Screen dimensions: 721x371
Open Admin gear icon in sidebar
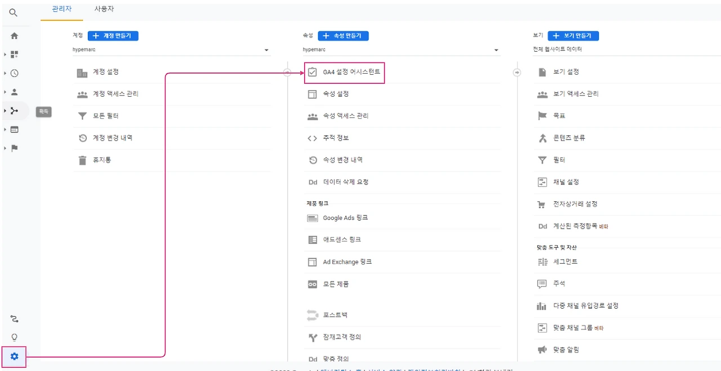[x=14, y=356]
